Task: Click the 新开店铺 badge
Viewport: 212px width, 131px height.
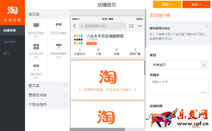Action: point(92,43)
